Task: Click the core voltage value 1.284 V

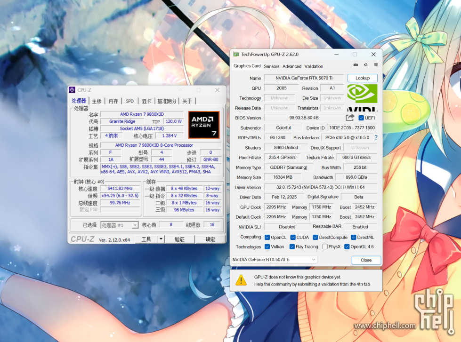Action: tap(170, 136)
